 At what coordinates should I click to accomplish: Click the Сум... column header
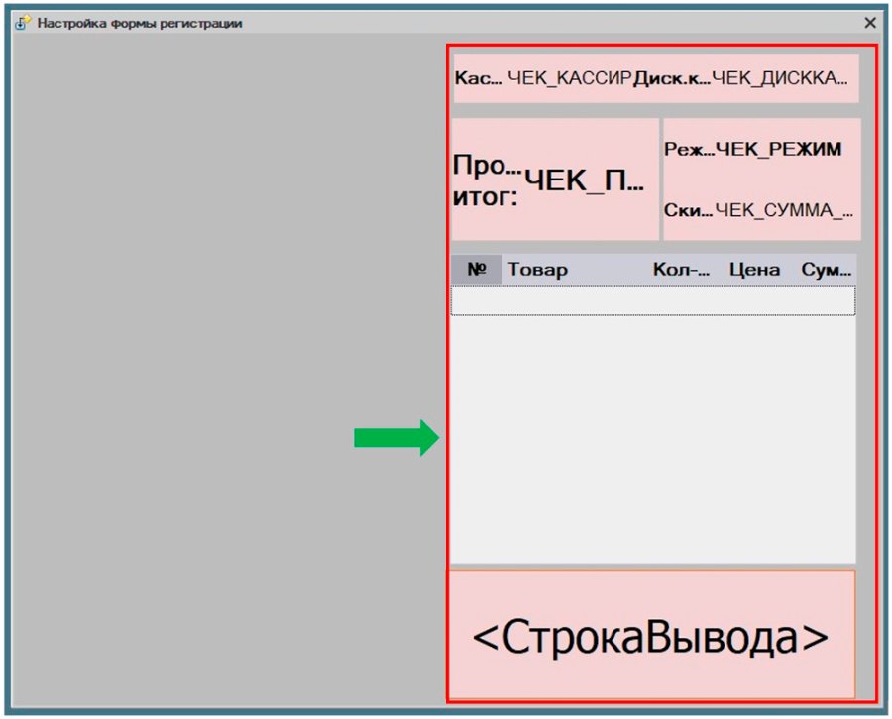pos(826,270)
